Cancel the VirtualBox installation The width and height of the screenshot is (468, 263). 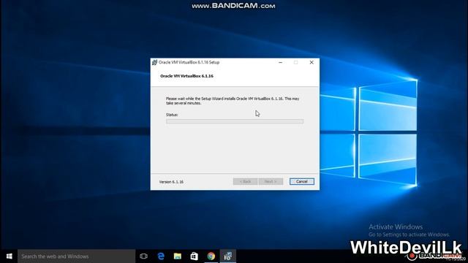(x=302, y=181)
